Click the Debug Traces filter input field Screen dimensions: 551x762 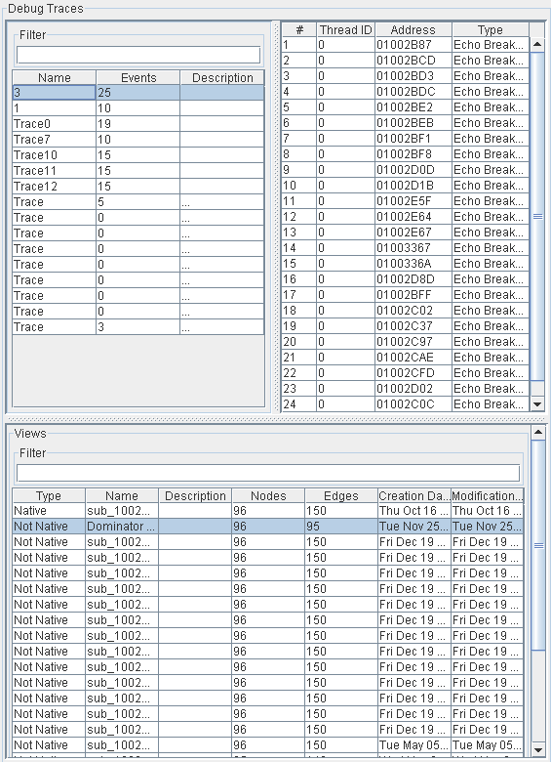[138, 55]
